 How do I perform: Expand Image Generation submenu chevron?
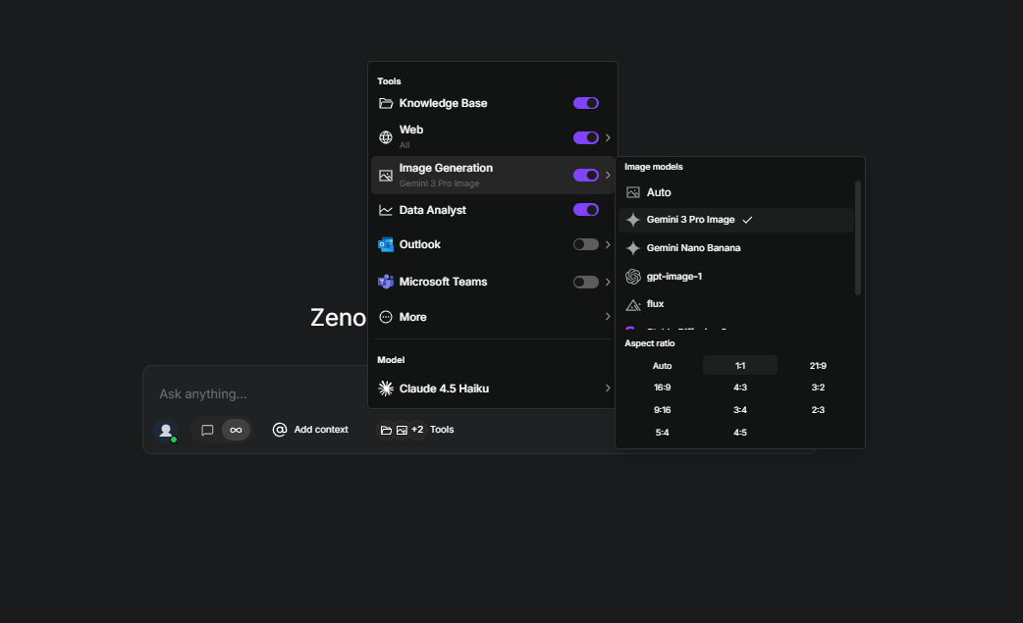tap(608, 176)
